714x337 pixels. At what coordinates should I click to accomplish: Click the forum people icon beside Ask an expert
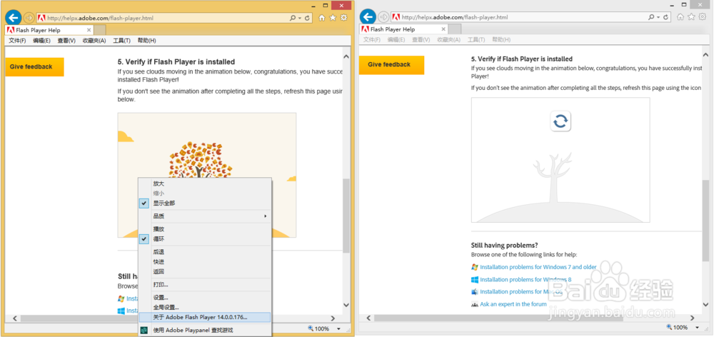(475, 303)
